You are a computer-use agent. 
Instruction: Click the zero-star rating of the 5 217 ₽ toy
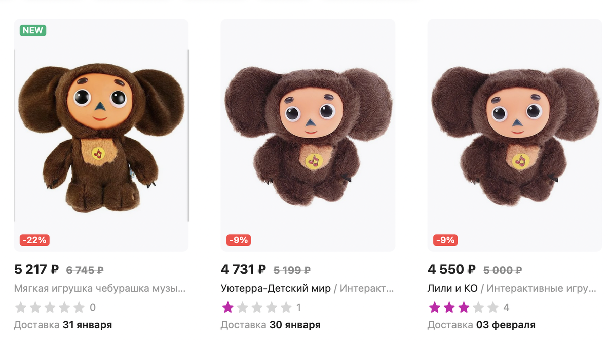coord(50,307)
